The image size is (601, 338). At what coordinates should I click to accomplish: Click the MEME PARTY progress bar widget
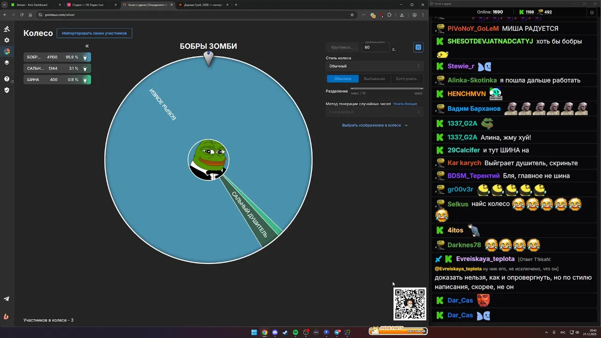click(x=398, y=330)
